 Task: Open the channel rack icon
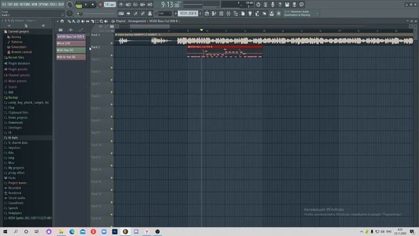(221, 13)
